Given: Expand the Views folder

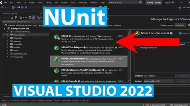Looking at the screenshot, I should point(7,50).
